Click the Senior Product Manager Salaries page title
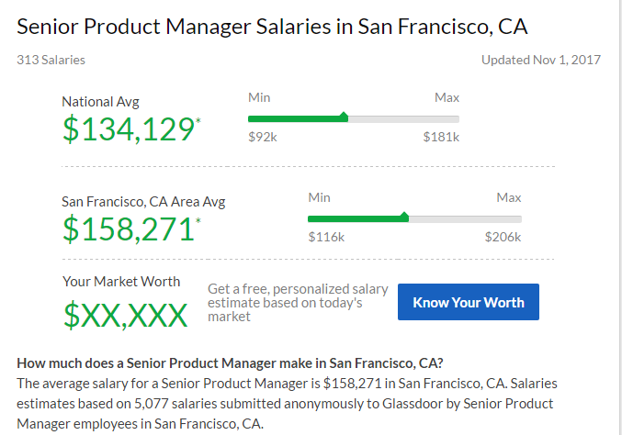622x435 pixels. coord(272,26)
